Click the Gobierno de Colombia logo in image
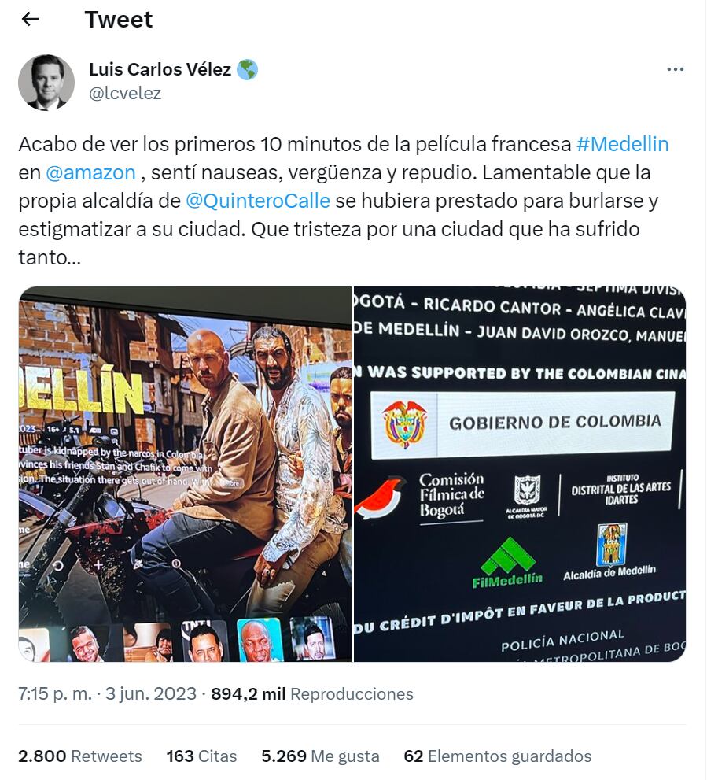Screen dimensions: 707x780 click(x=522, y=424)
